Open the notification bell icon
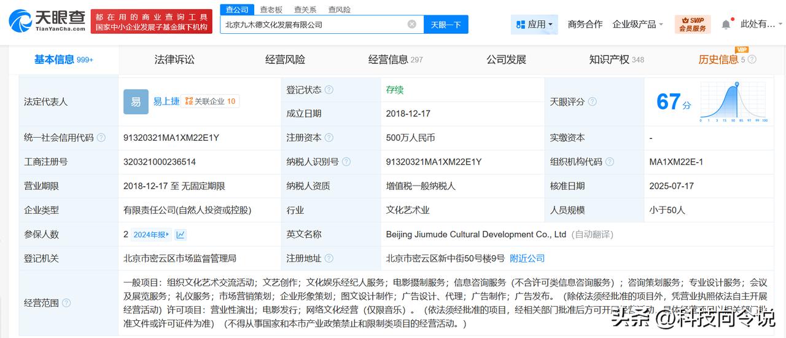The width and height of the screenshot is (786, 338). point(726,24)
